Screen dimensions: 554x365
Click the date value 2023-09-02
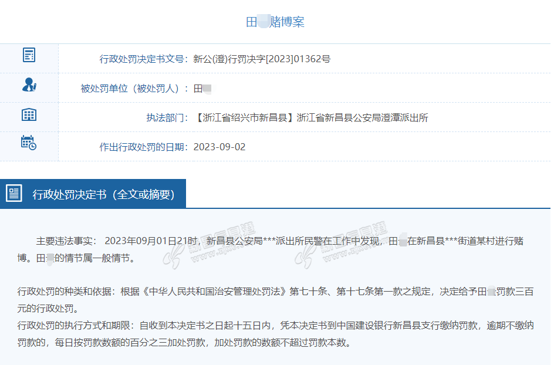tap(219, 147)
